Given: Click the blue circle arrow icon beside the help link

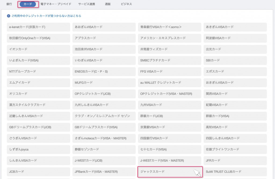Looking at the screenshot, I should (8, 16).
